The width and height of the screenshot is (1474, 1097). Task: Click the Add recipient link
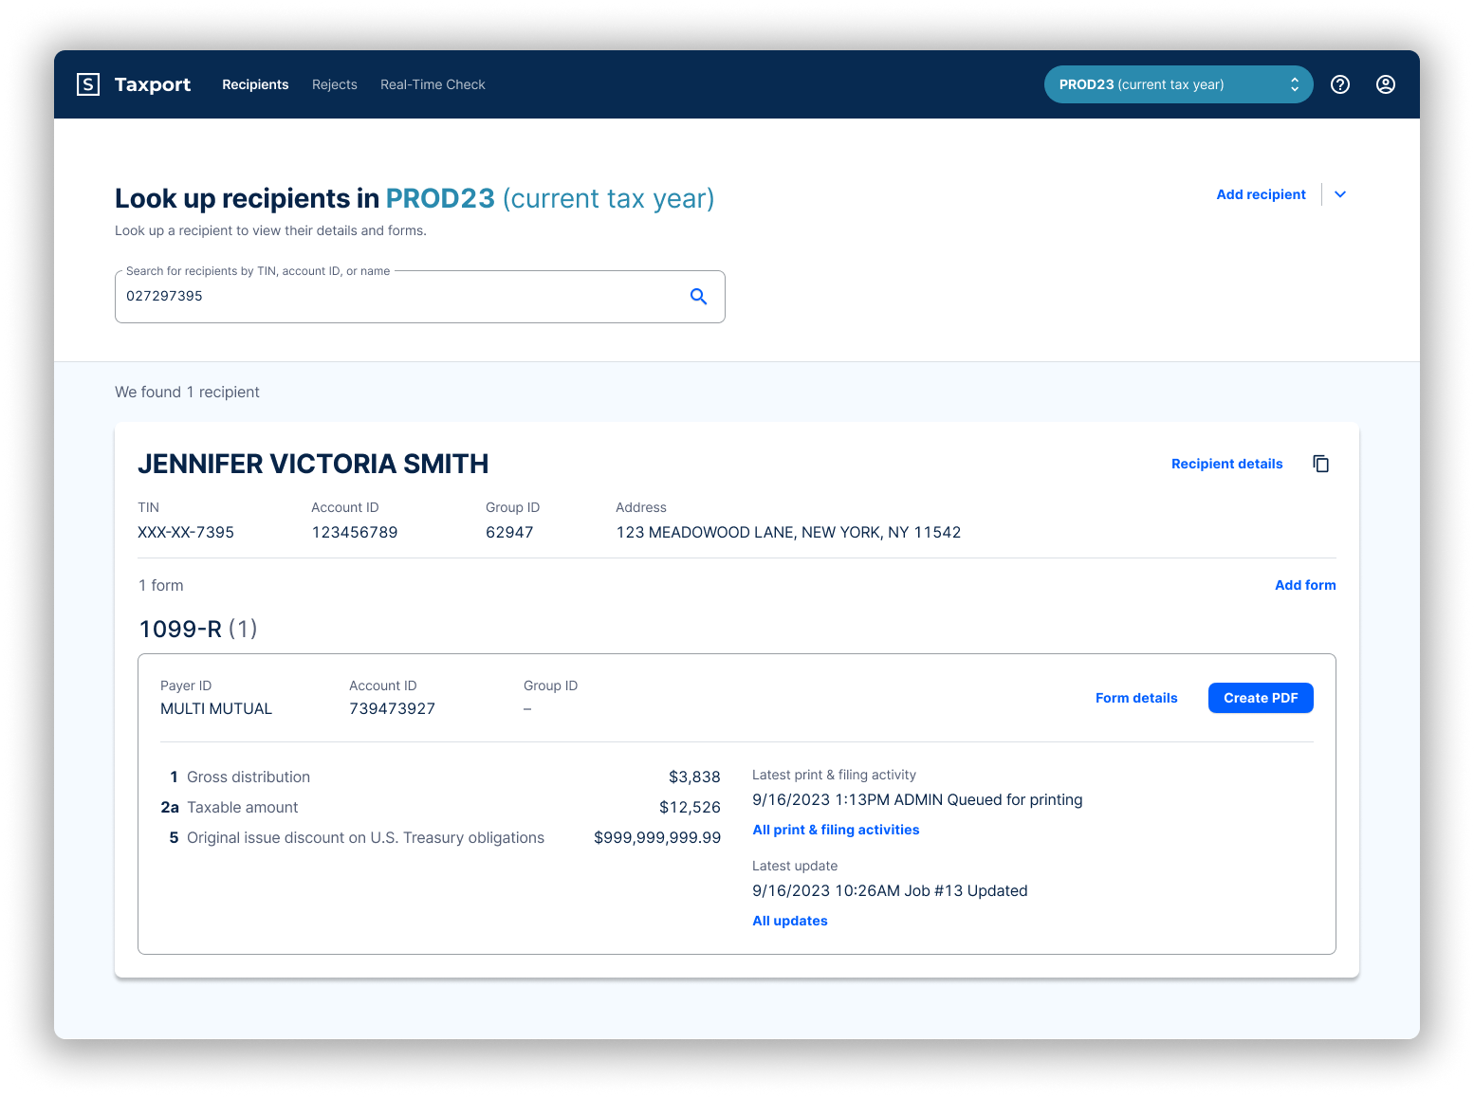pos(1261,194)
